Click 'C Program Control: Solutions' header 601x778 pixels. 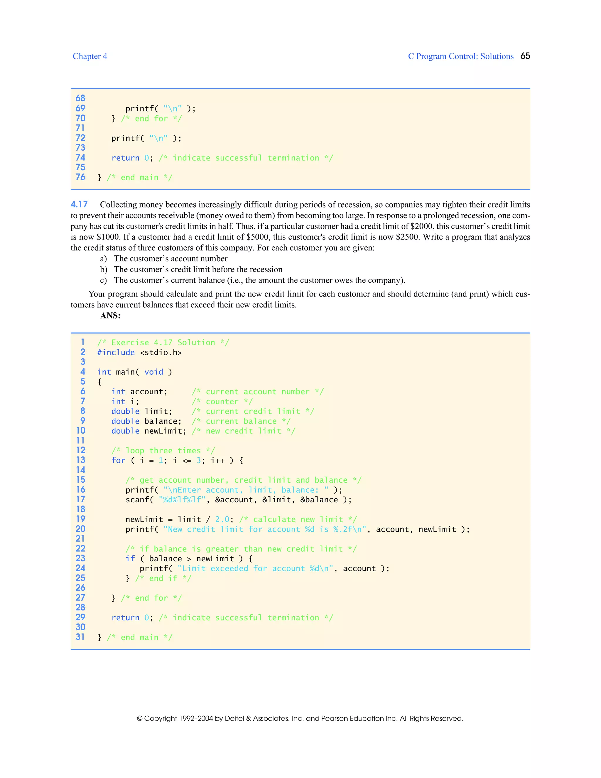point(460,56)
